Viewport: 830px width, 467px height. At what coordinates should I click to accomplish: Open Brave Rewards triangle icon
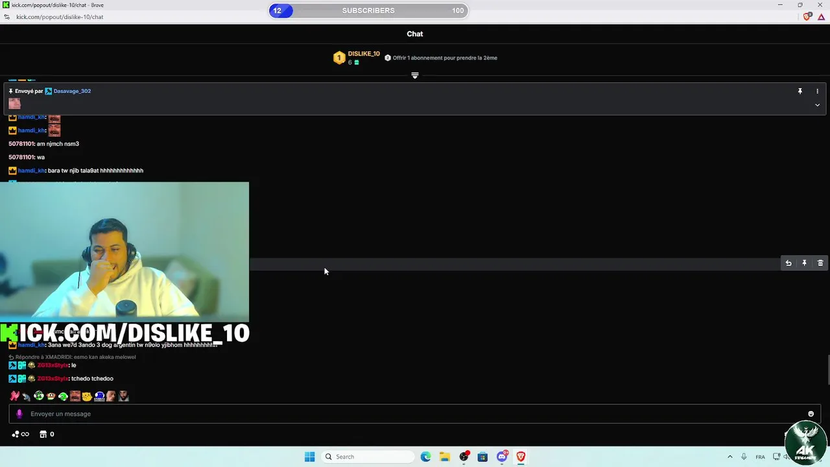[821, 17]
